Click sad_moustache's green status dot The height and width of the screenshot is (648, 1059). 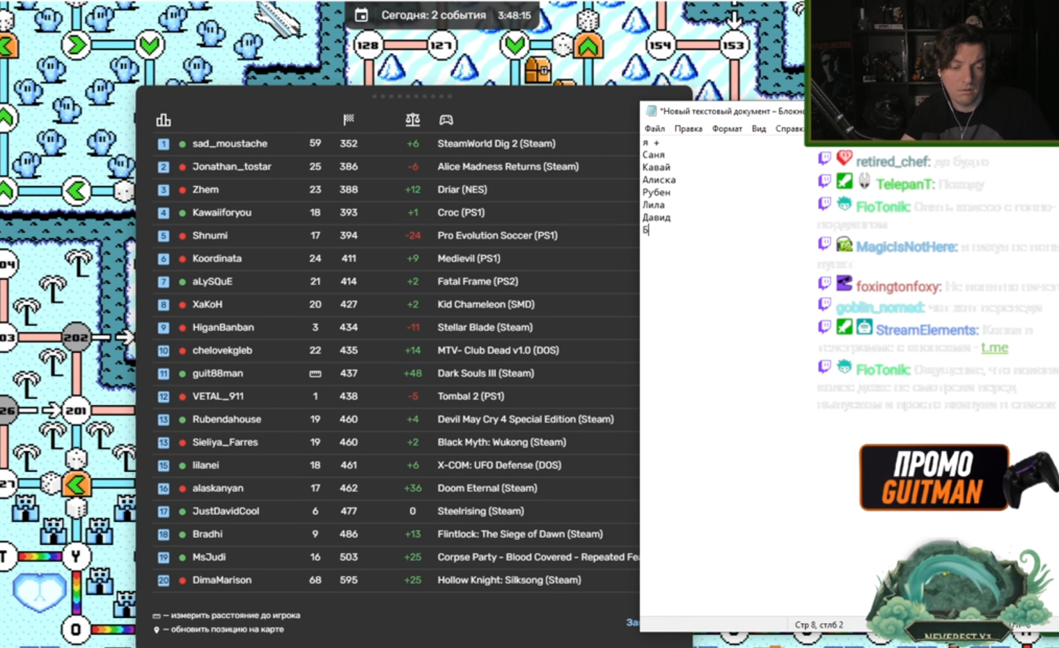click(x=182, y=144)
